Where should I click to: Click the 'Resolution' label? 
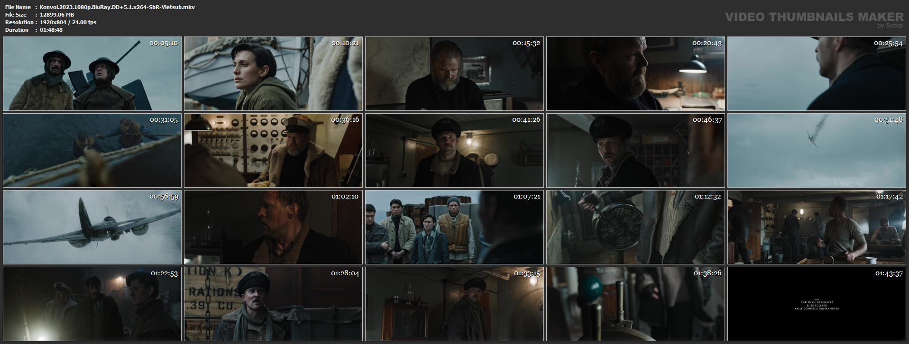click(19, 22)
